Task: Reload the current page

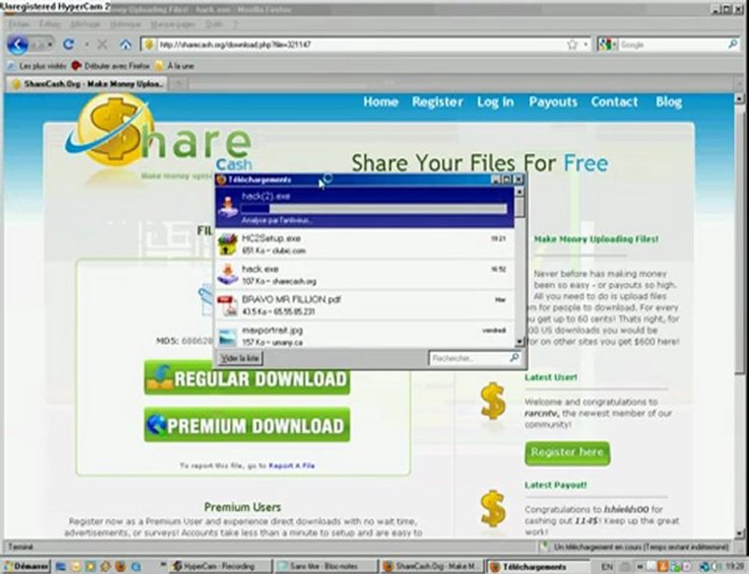Action: (69, 45)
